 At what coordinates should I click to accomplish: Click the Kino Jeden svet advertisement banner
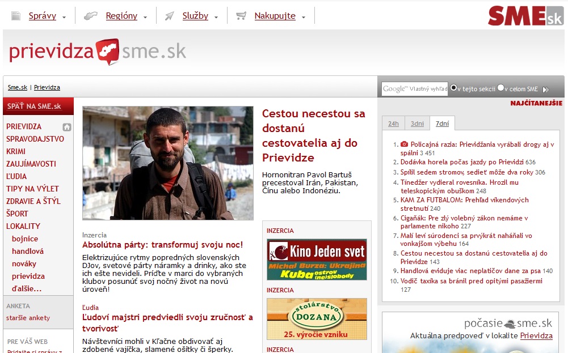[317, 260]
